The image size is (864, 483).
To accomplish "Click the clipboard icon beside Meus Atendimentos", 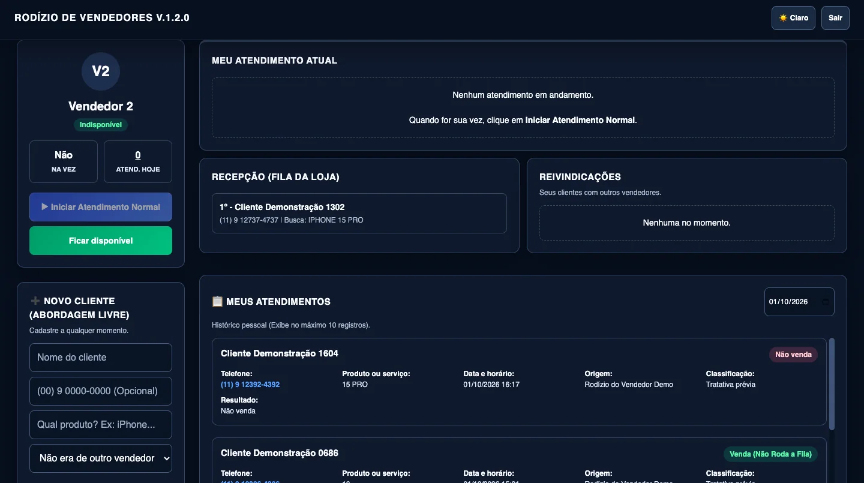I will pyautogui.click(x=217, y=302).
